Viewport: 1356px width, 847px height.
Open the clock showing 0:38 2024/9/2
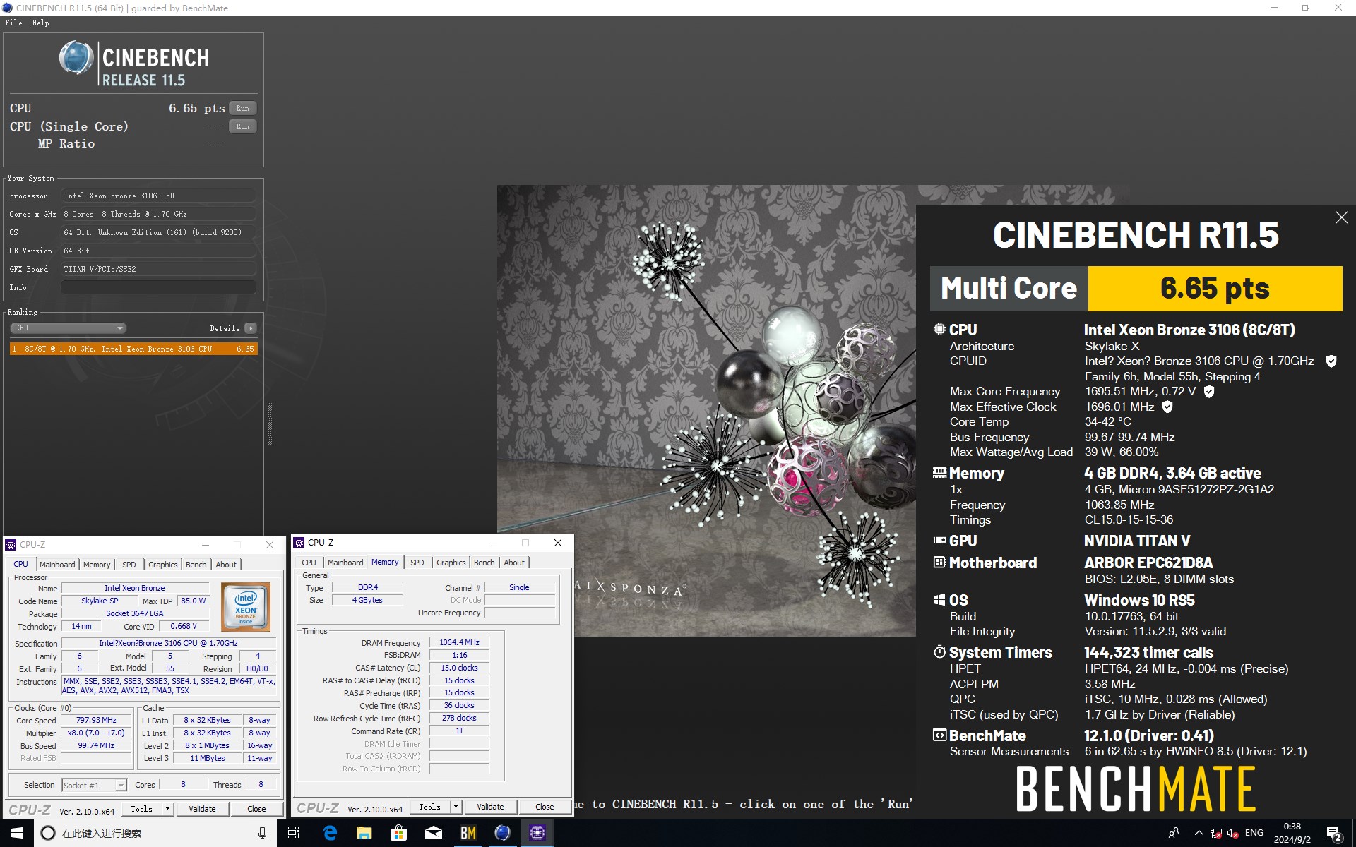(x=1292, y=833)
